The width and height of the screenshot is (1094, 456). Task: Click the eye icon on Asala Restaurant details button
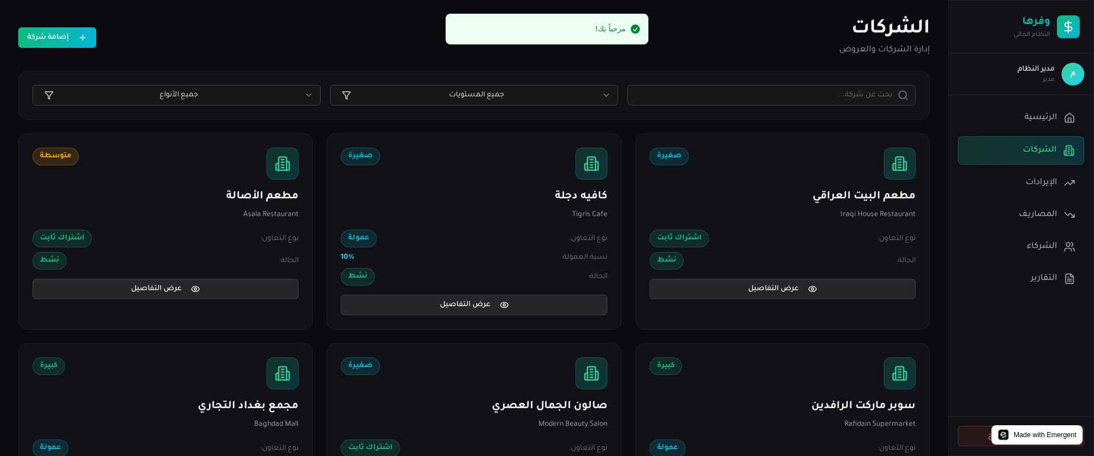(x=195, y=289)
